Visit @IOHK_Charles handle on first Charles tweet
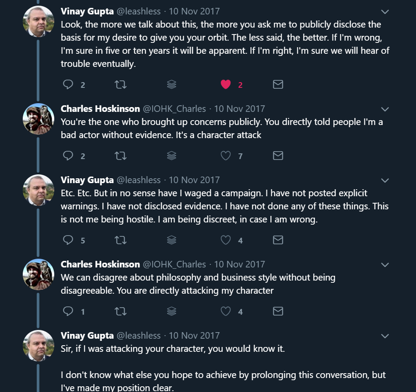Screen dimensions: 416x392 point(175,108)
